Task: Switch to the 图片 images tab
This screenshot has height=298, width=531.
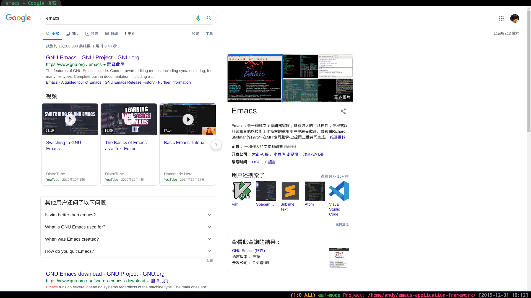Action: [72, 34]
